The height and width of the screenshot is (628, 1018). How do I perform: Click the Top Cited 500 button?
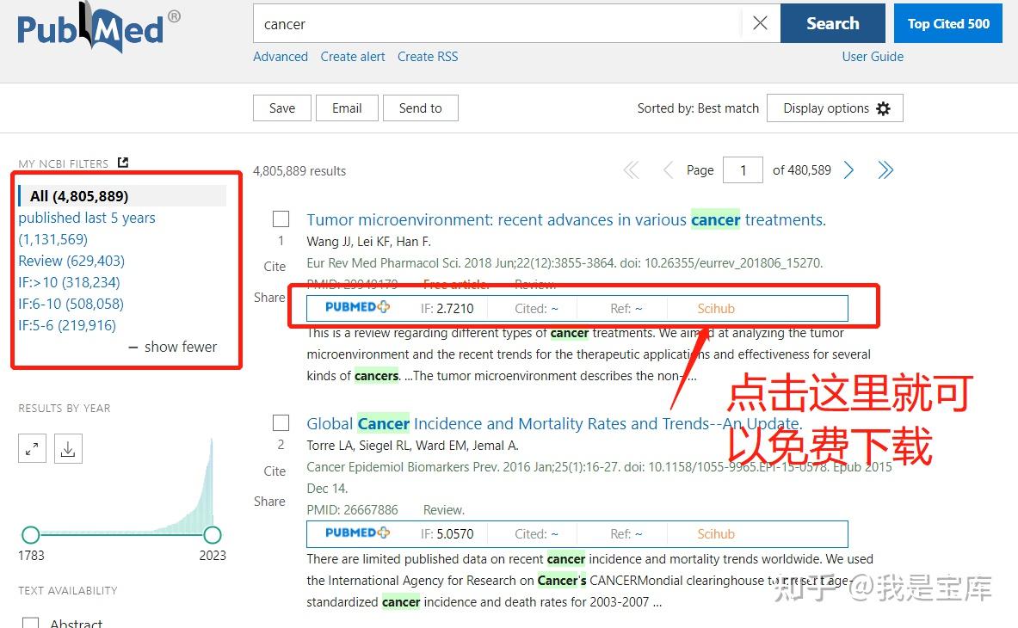pyautogui.click(x=947, y=23)
